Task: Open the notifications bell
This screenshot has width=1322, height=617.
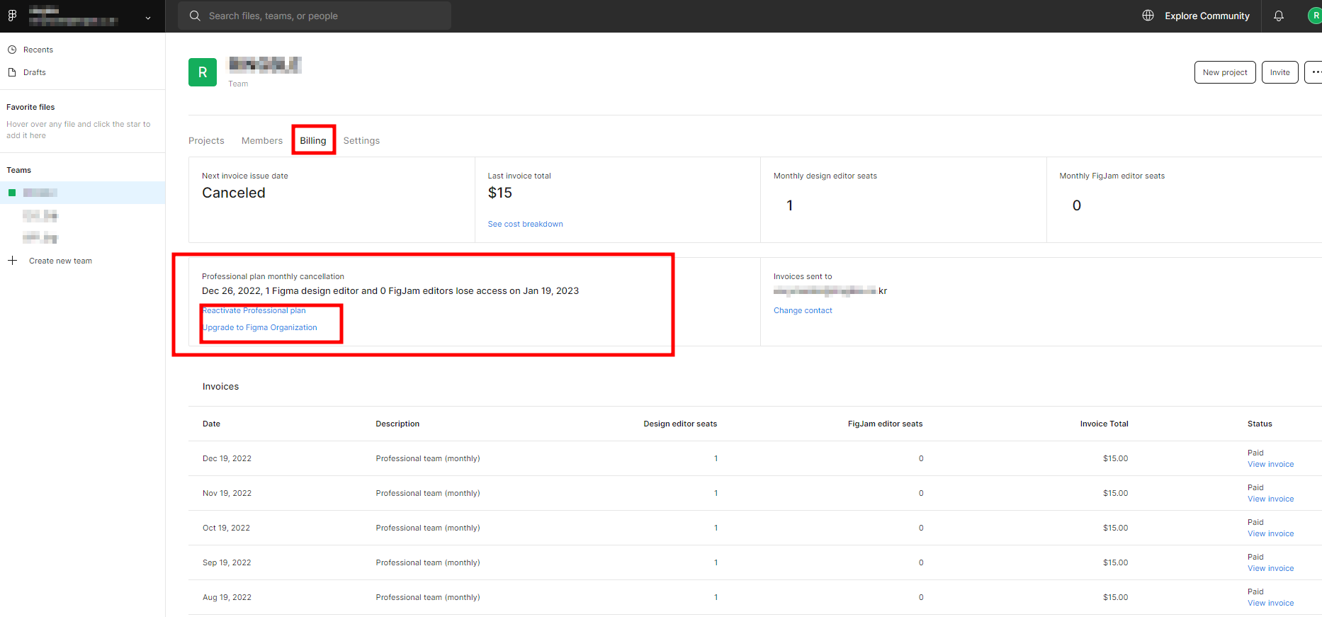Action: pyautogui.click(x=1278, y=16)
